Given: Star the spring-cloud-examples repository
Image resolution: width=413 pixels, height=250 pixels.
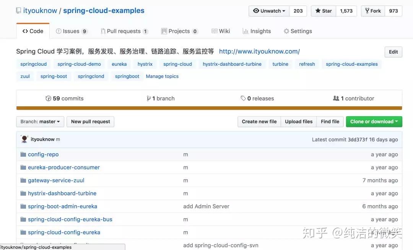Looking at the screenshot, I should (x=323, y=11).
